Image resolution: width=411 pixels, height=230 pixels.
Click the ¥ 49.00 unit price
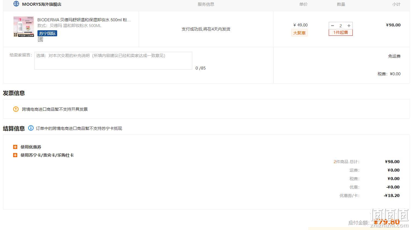coord(301,25)
